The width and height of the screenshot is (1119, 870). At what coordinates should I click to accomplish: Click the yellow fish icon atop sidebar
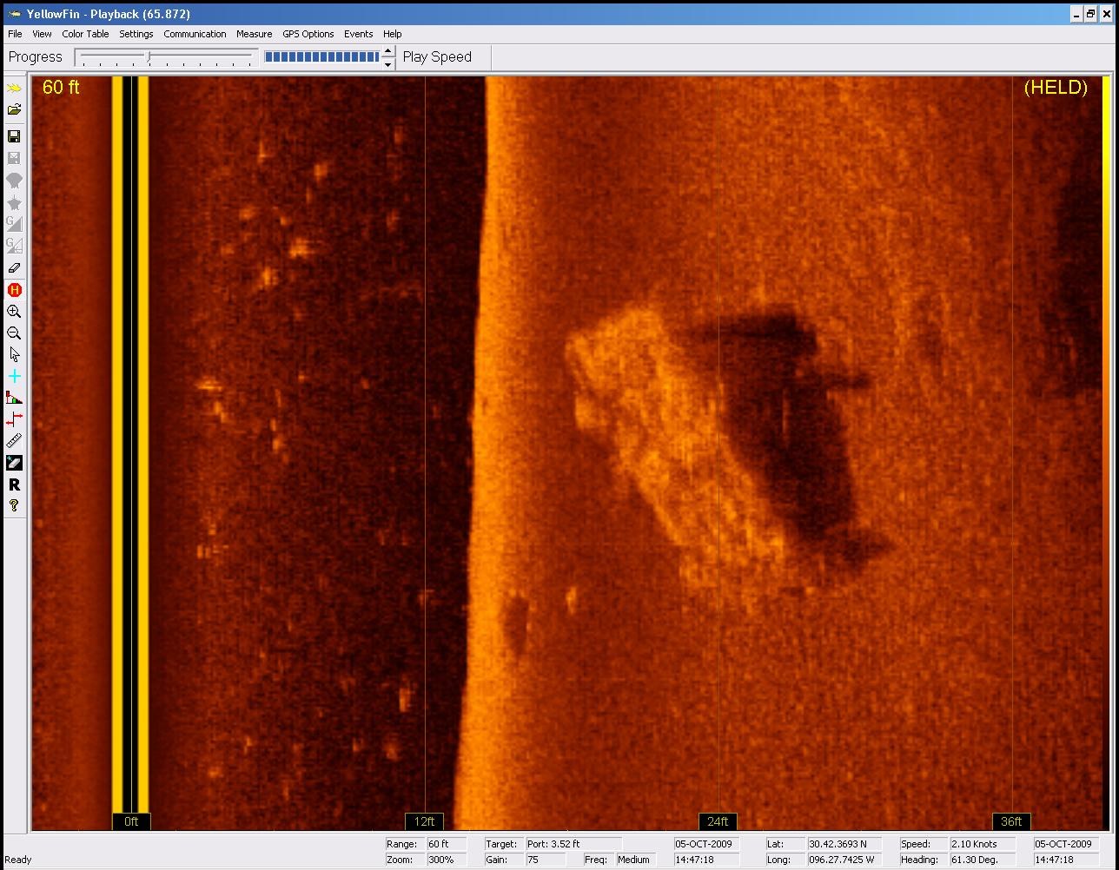tap(14, 89)
